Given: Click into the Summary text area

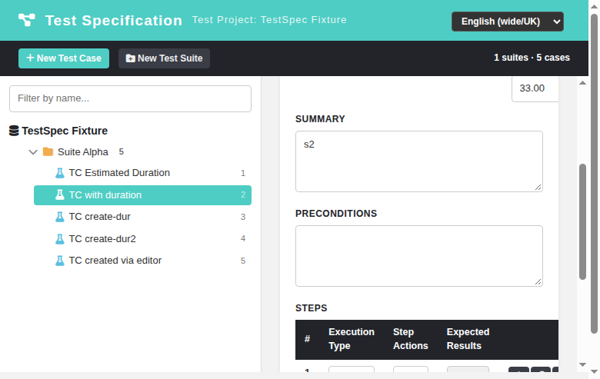Looking at the screenshot, I should 419,161.
